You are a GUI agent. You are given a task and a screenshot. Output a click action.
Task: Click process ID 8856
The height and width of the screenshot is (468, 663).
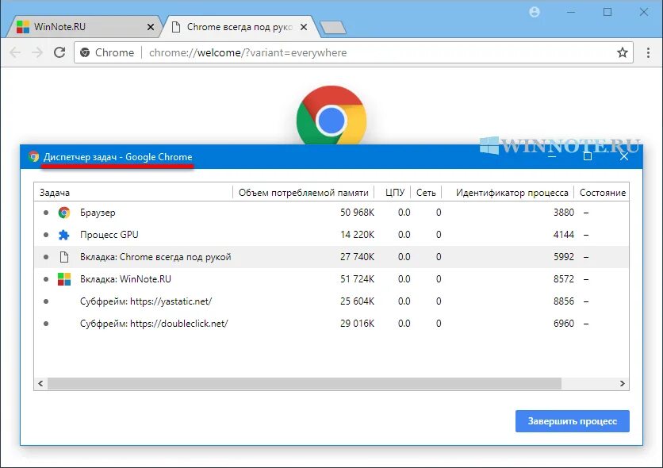(564, 301)
